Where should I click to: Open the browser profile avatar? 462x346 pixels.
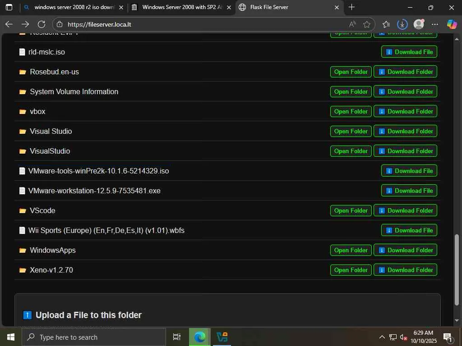pyautogui.click(x=419, y=24)
